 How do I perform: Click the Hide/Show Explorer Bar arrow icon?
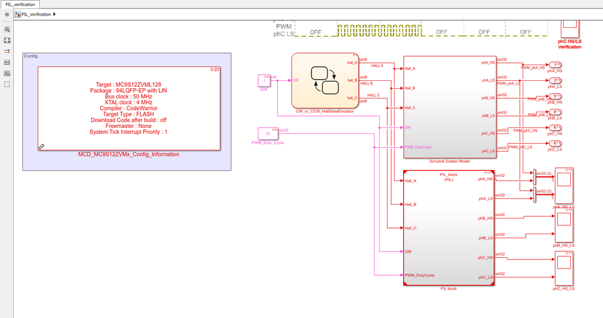(x=7, y=14)
